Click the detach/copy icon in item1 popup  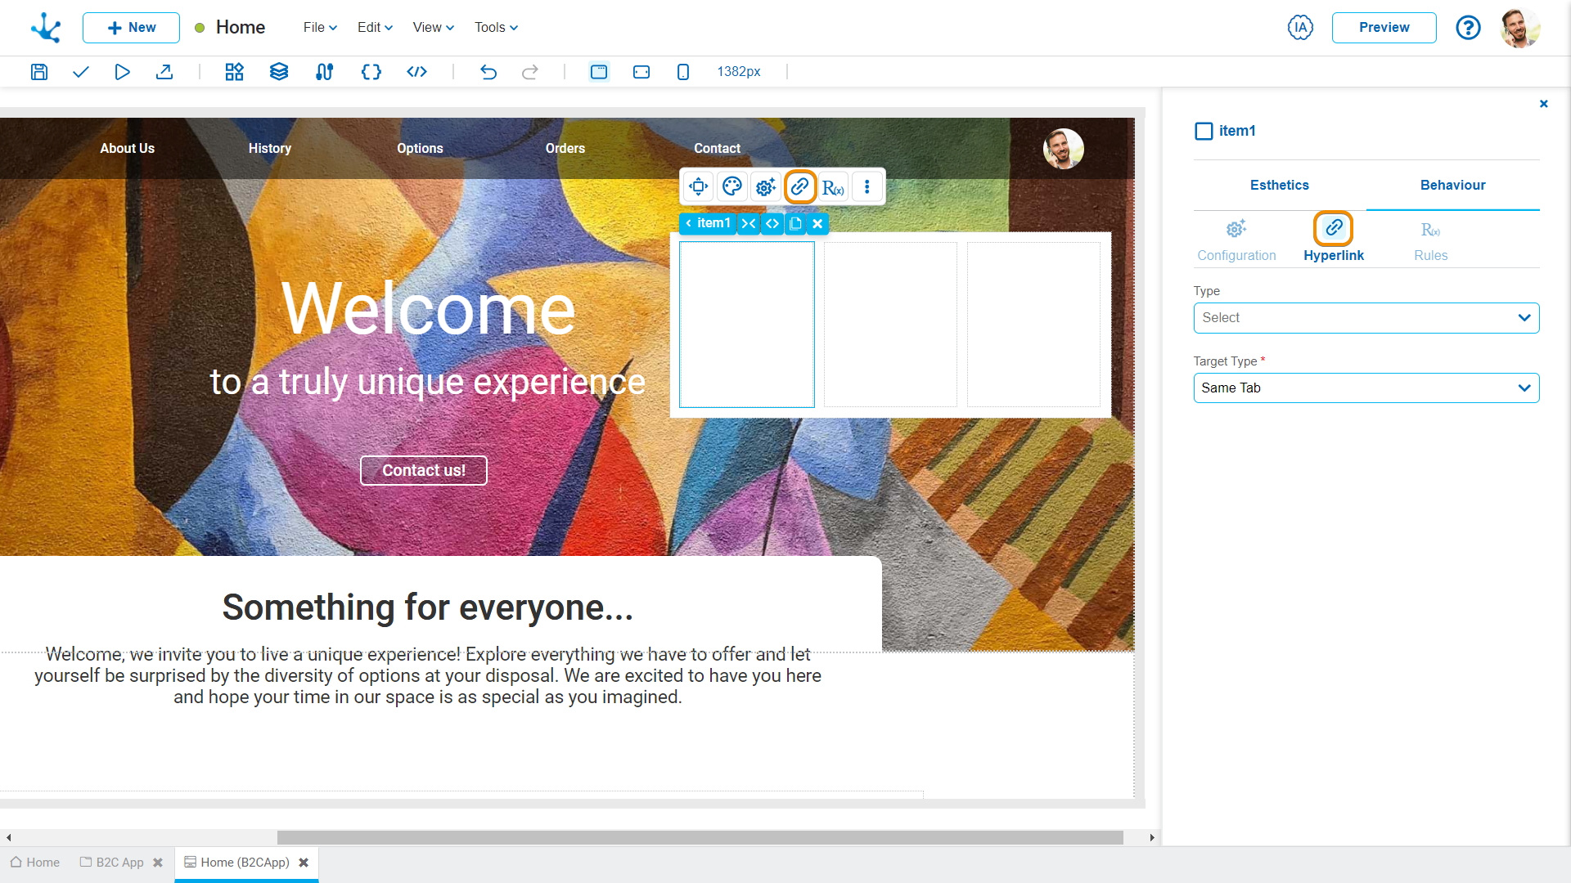pyautogui.click(x=796, y=223)
